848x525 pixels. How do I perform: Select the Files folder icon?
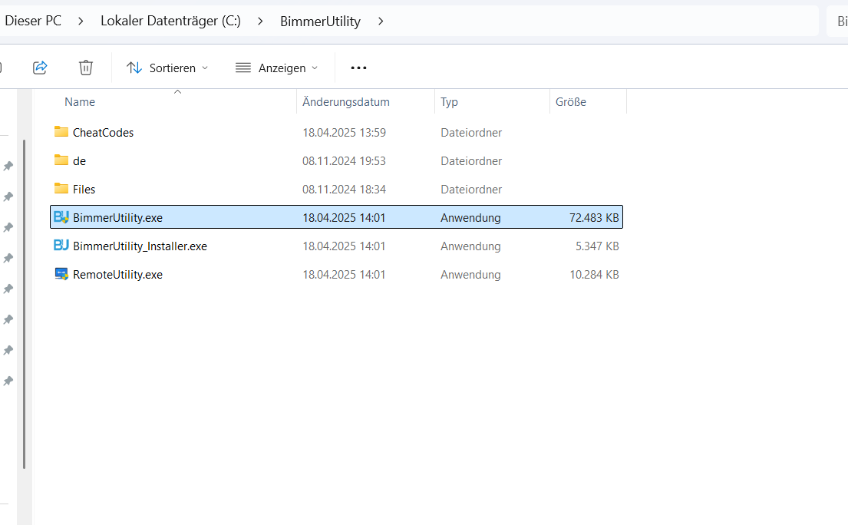pyautogui.click(x=61, y=189)
